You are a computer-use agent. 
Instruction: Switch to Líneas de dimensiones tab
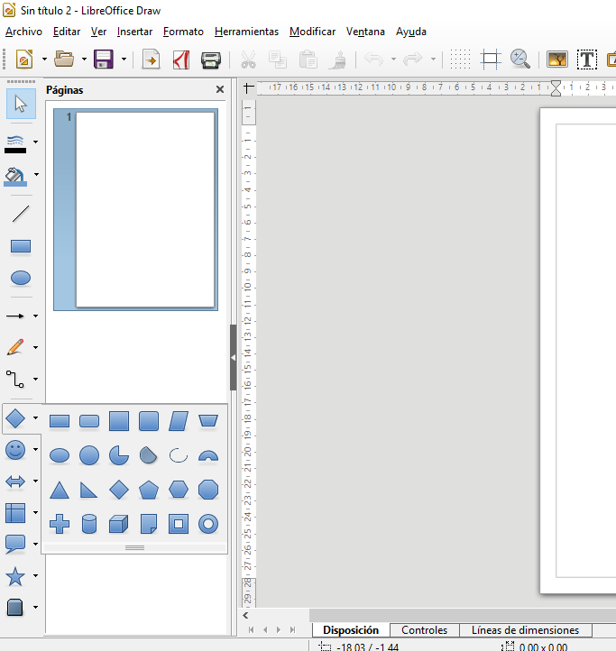(526, 630)
